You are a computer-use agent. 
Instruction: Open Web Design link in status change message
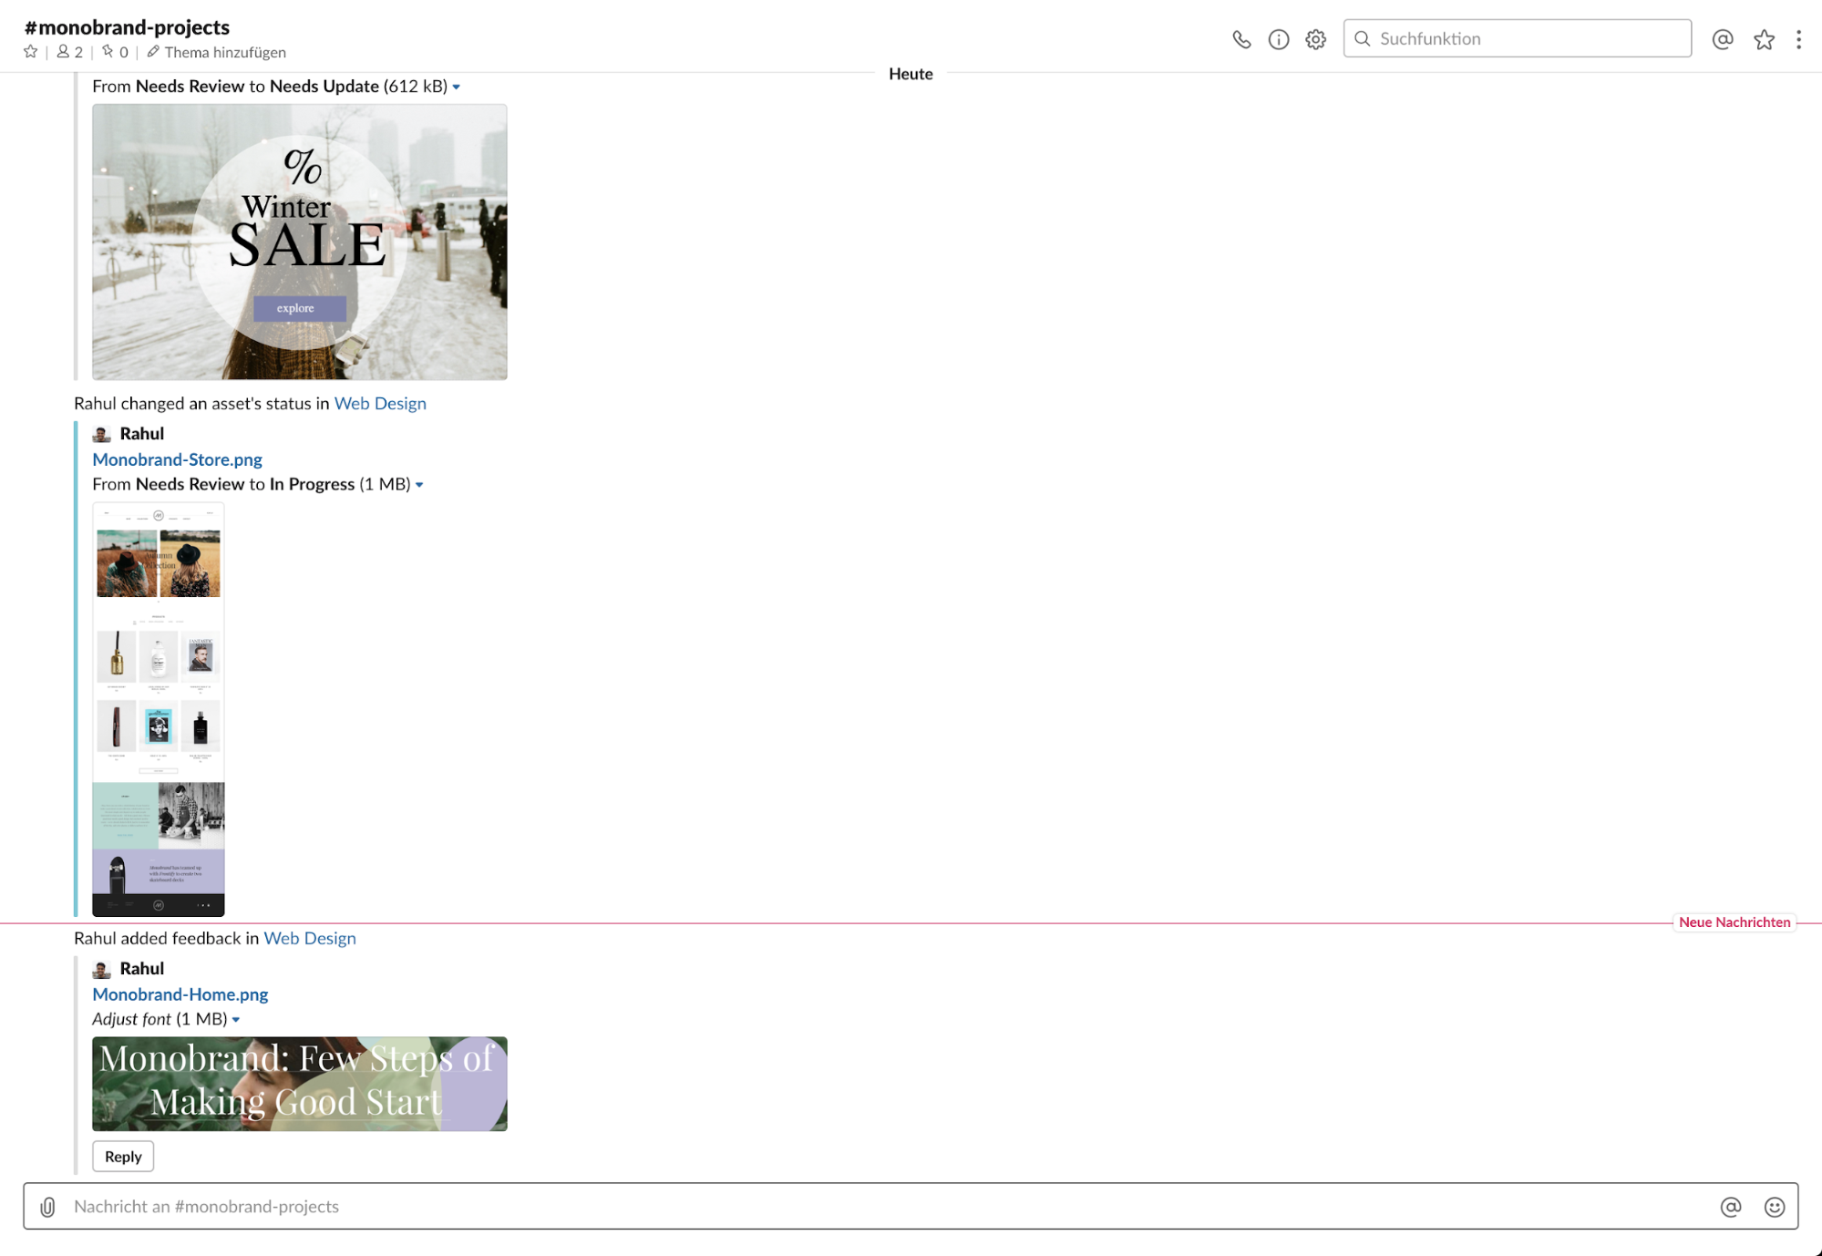(380, 403)
